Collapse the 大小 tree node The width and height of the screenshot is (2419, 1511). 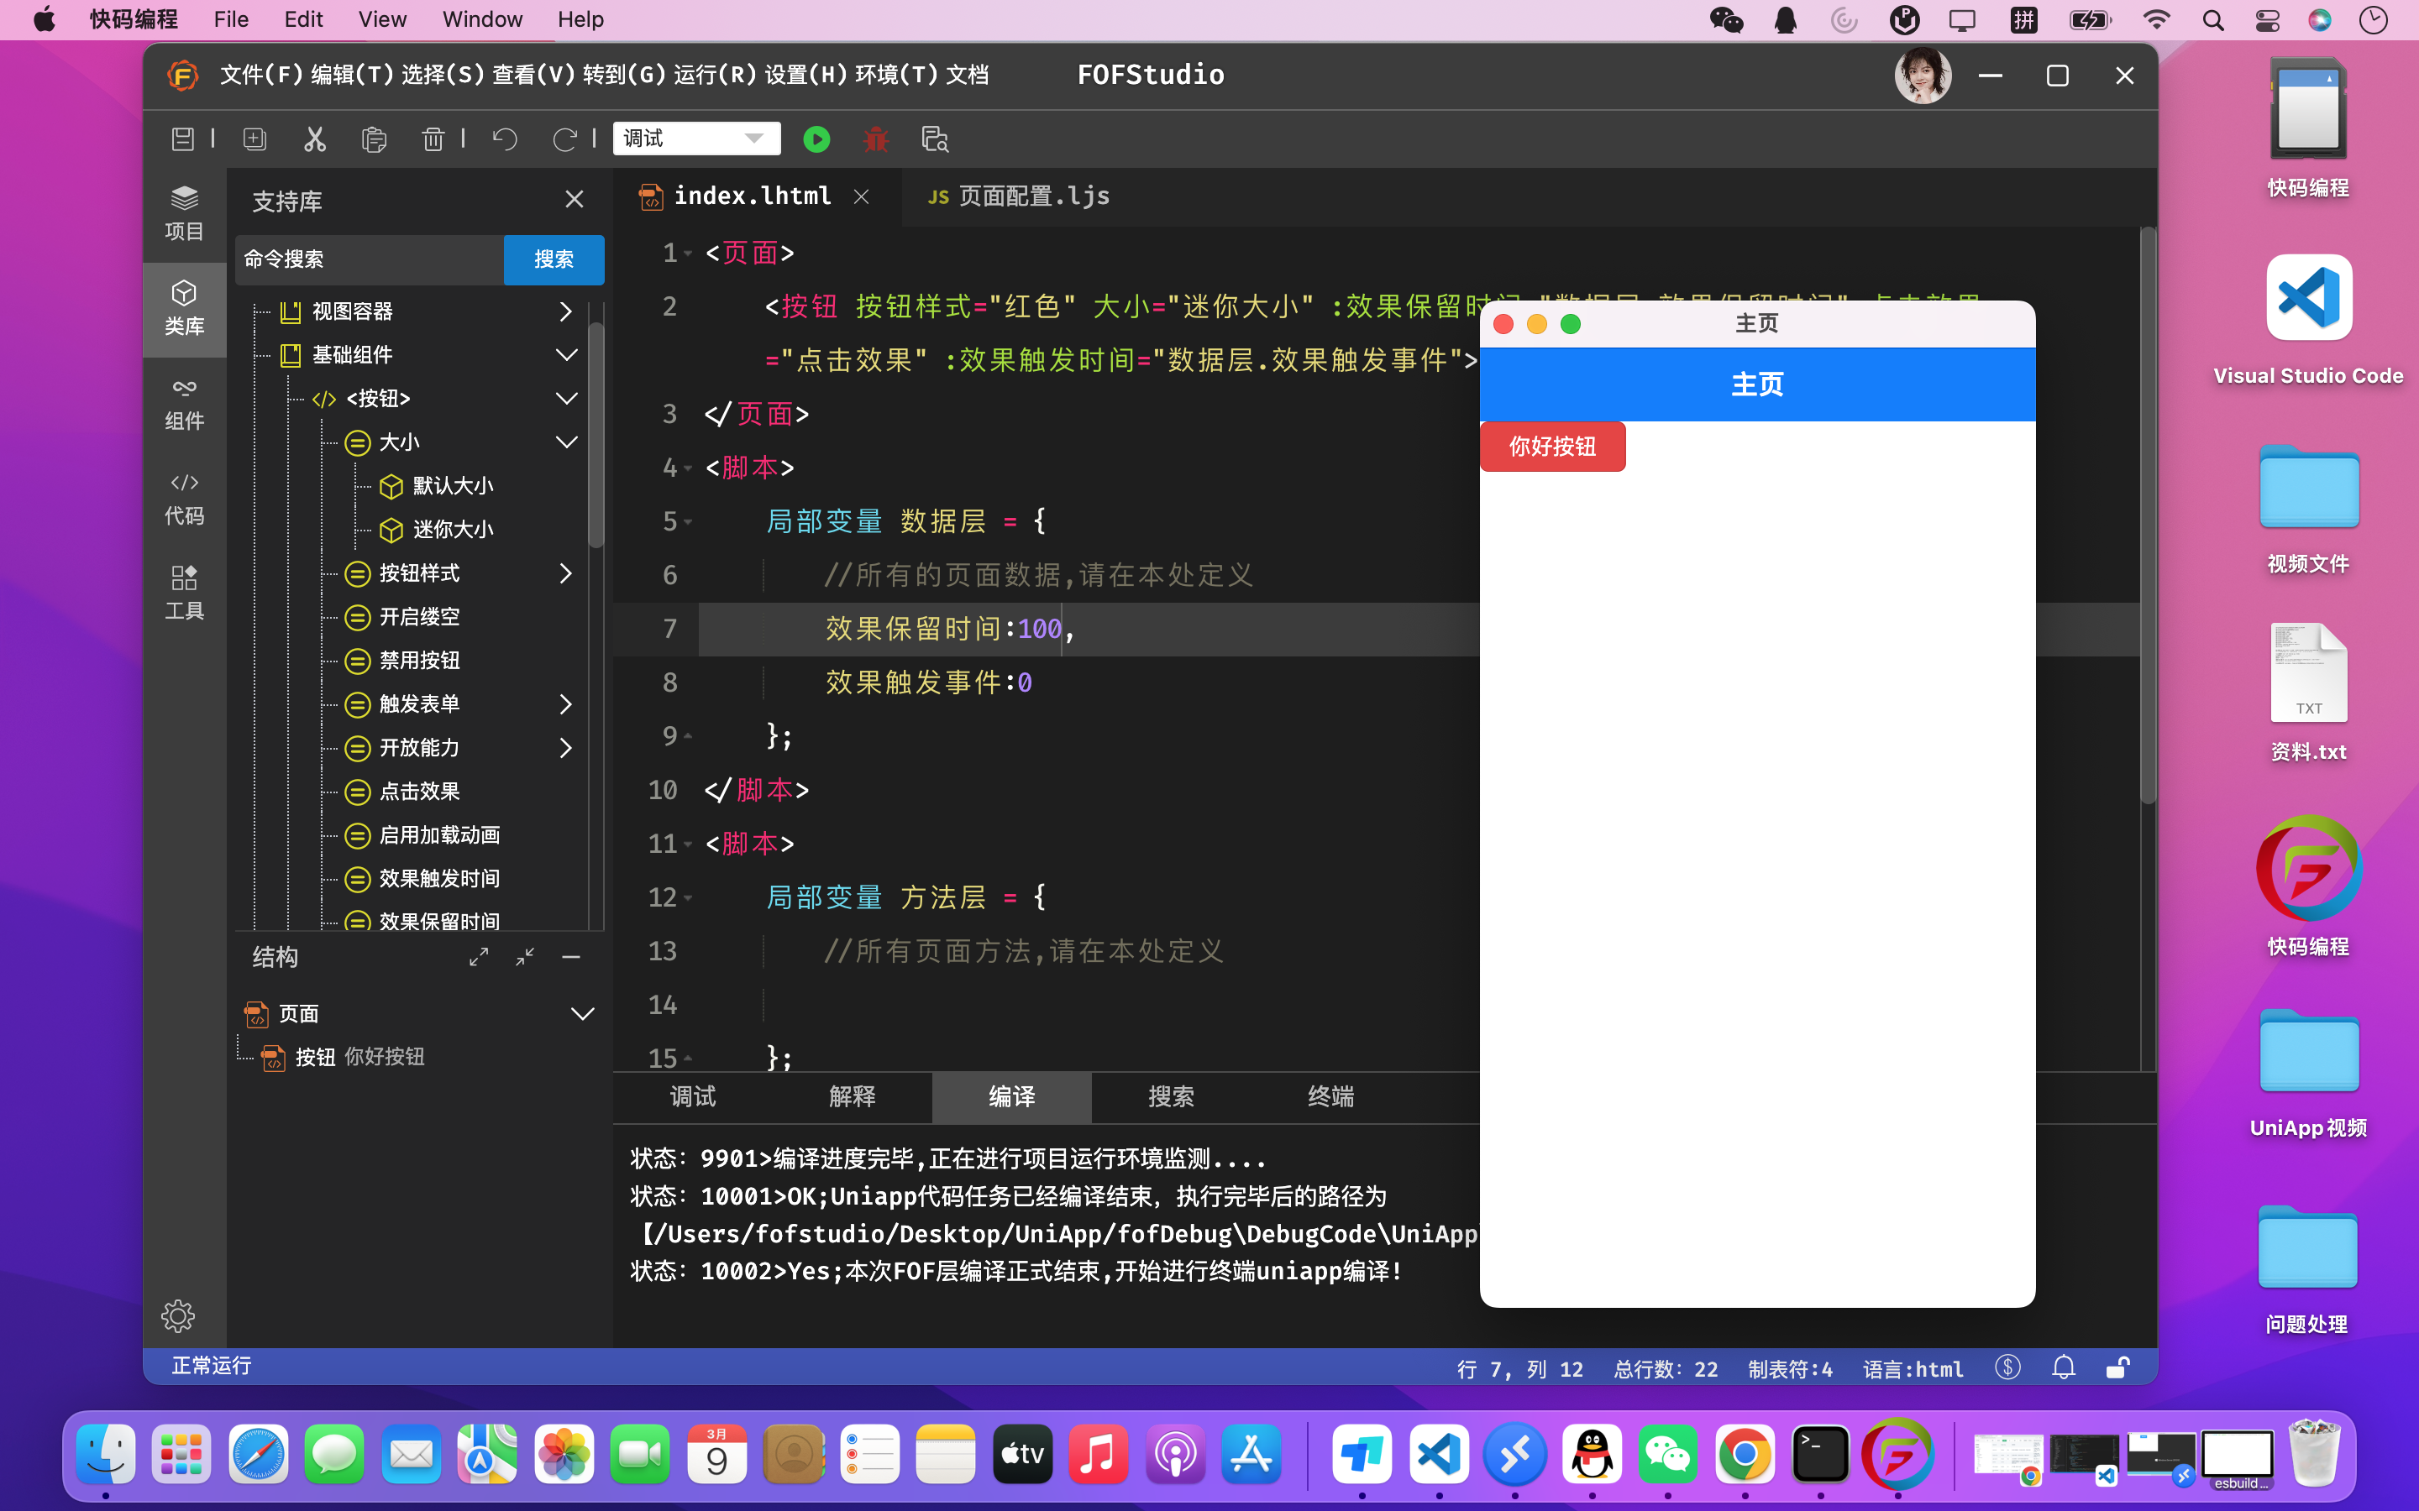click(566, 442)
